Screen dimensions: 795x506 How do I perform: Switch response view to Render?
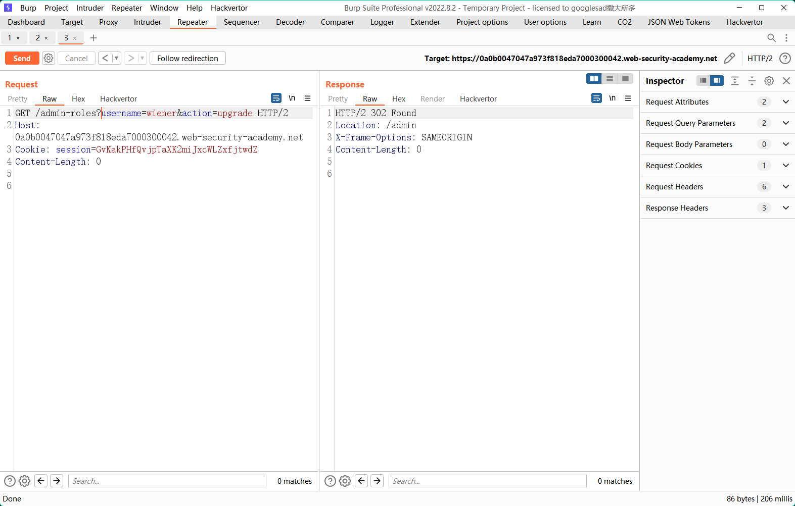tap(433, 99)
